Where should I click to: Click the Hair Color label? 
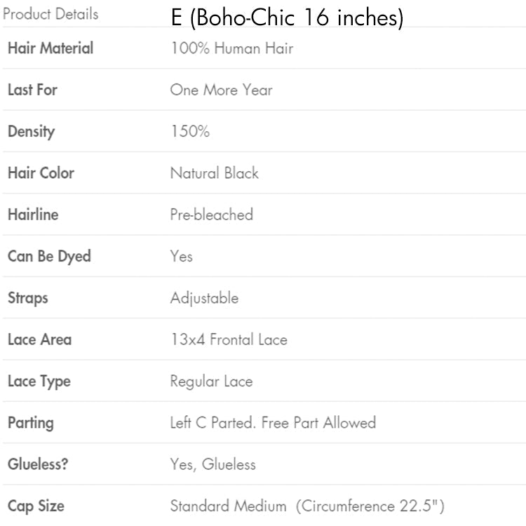(41, 173)
